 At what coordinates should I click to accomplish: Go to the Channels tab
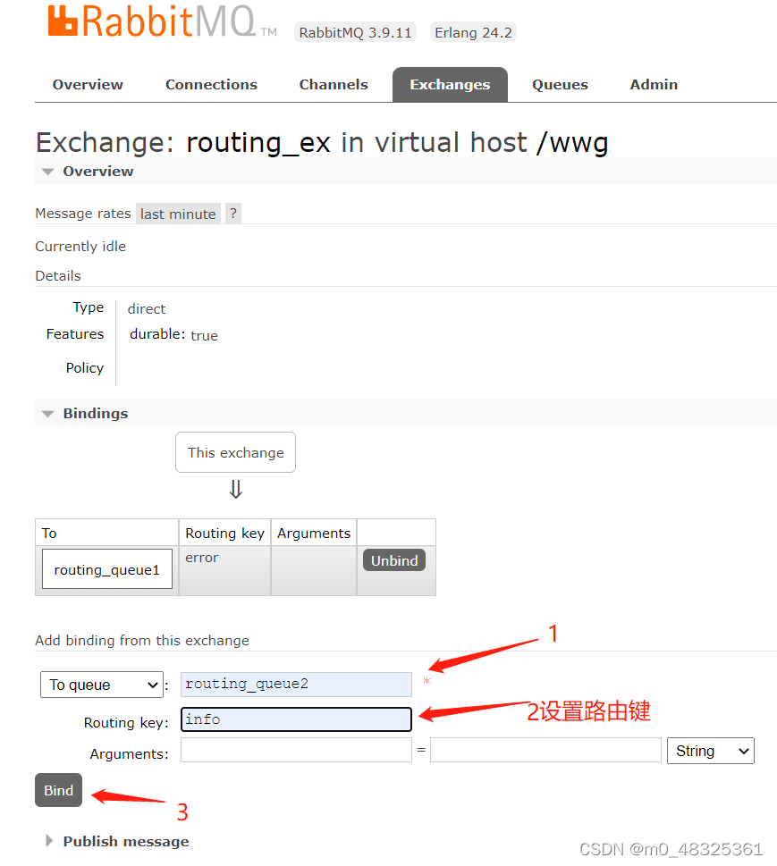click(x=334, y=85)
